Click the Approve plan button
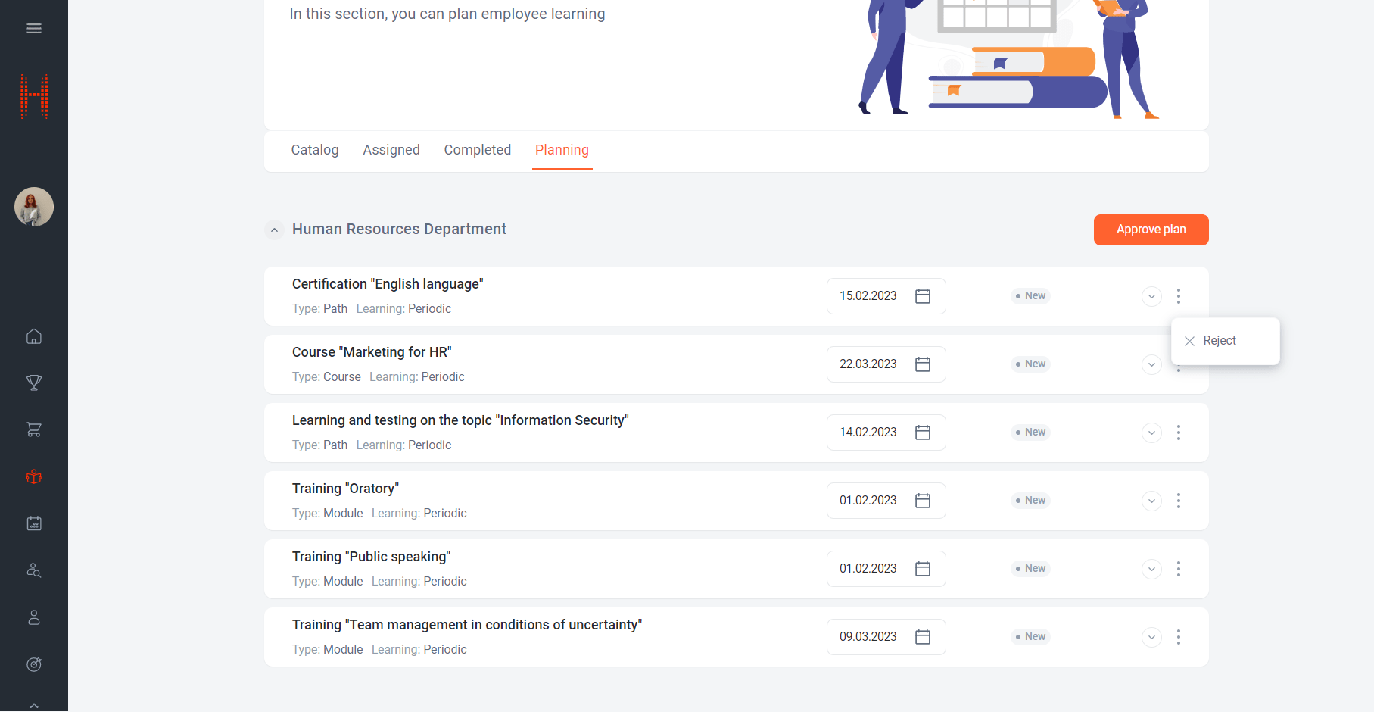This screenshot has height=712, width=1374. (x=1151, y=230)
